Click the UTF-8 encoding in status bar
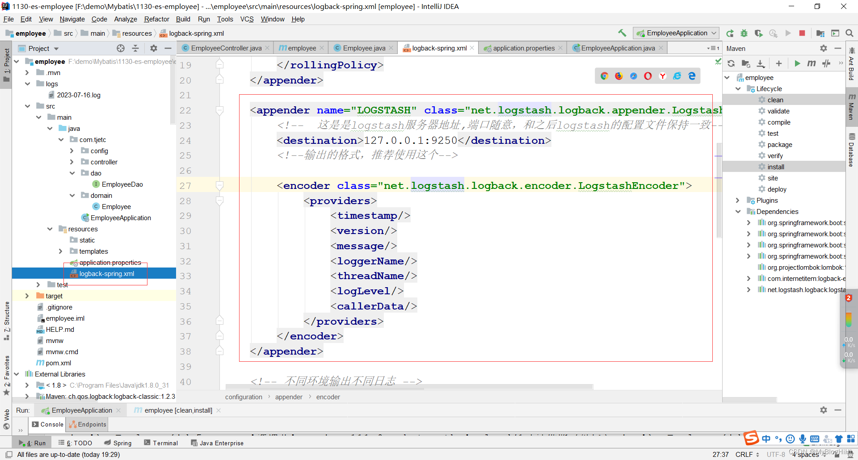Screen dimensions: 858x460 click(776, 455)
